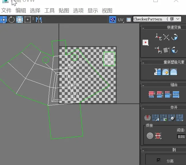Image resolution: width=186 pixels, height=165 pixels.
Task: Open the 选项 menu
Action: click(x=78, y=11)
